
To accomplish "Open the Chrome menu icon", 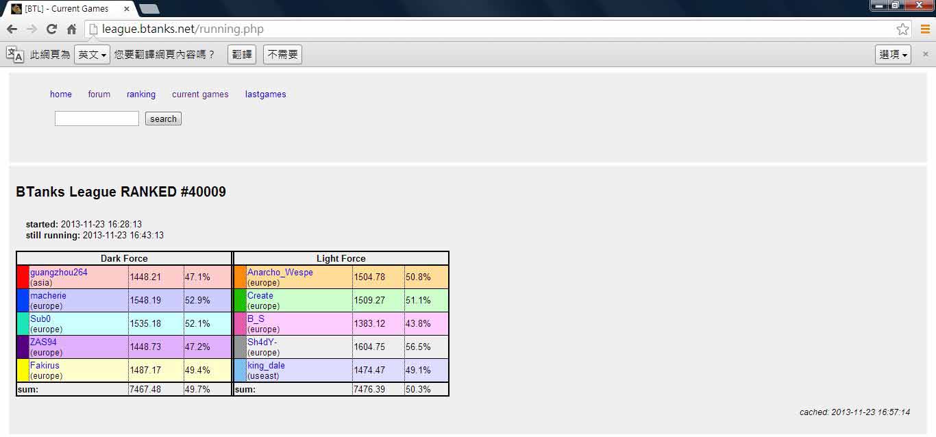I will 925,29.
